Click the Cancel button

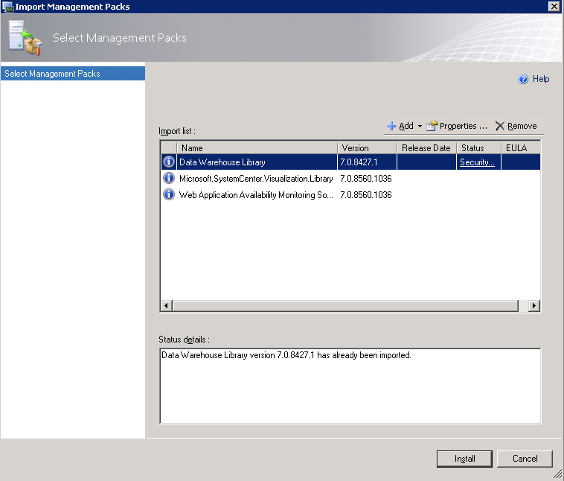(525, 459)
